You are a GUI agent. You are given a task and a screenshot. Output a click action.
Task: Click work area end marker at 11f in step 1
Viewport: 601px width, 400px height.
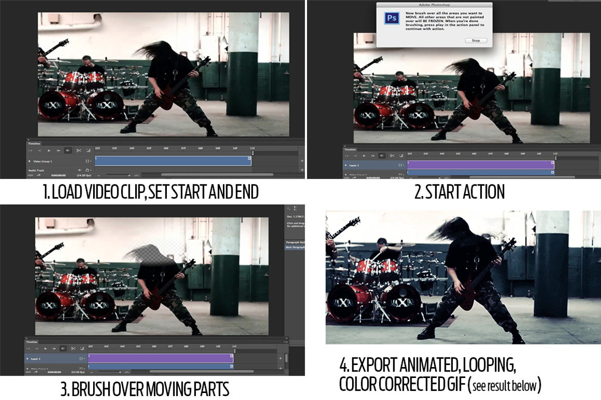252,152
